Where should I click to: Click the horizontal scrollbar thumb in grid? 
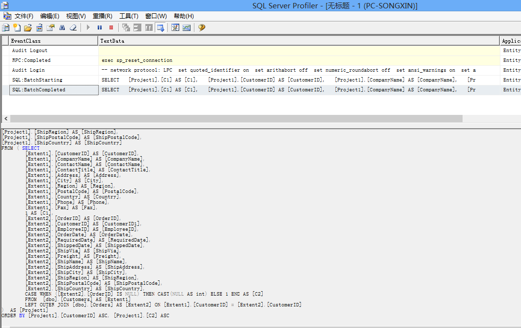pos(236,119)
